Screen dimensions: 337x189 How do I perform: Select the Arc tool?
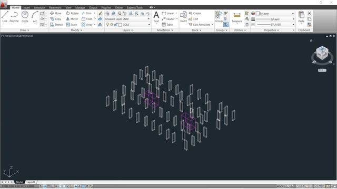[x=35, y=17]
